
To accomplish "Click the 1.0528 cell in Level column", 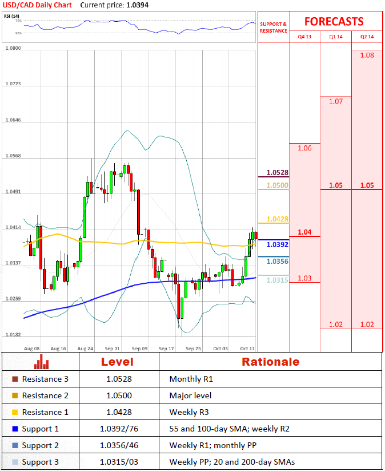I will tap(119, 379).
